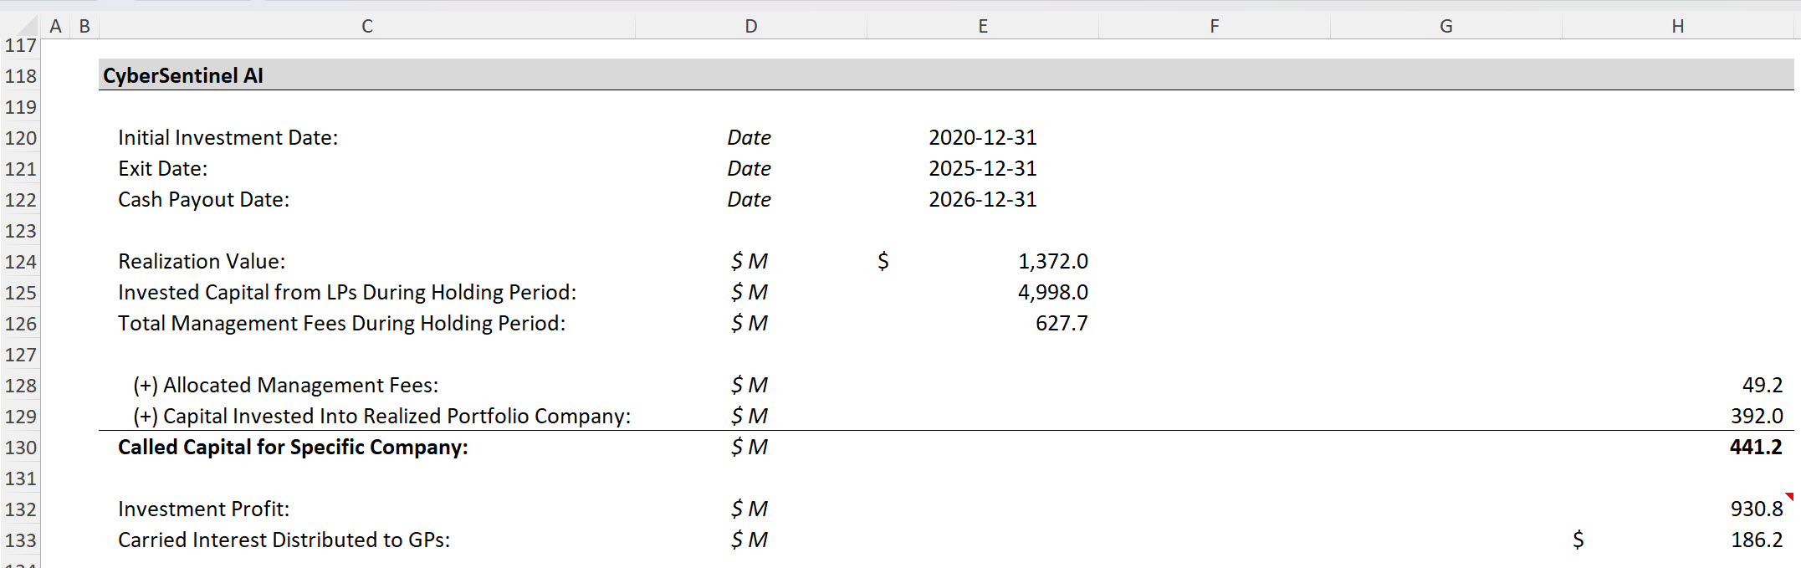The image size is (1801, 568).
Task: Select the 49.2 value cell
Action: (1678, 385)
